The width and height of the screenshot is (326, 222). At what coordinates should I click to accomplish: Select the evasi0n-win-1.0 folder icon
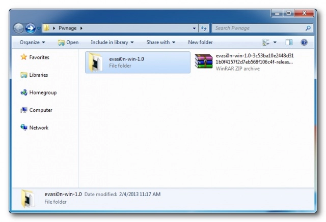96,62
